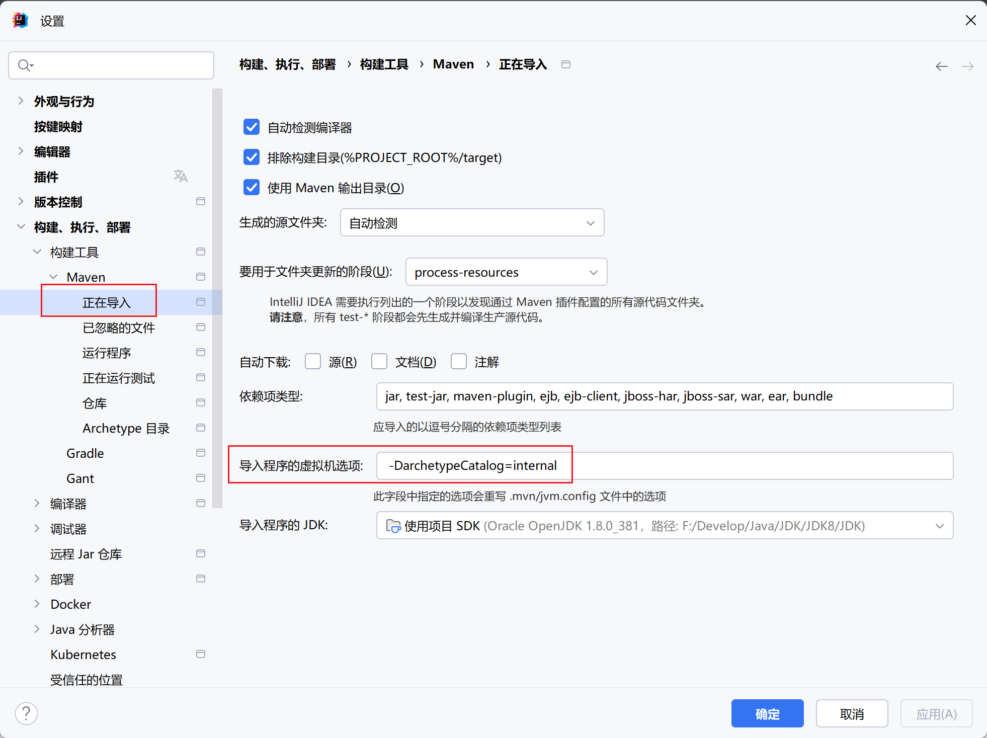The width and height of the screenshot is (987, 738).
Task: Select 受信任的位置 in the tree
Action: [87, 680]
